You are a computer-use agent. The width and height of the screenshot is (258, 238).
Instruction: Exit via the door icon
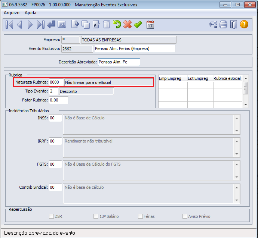coord(234,25)
